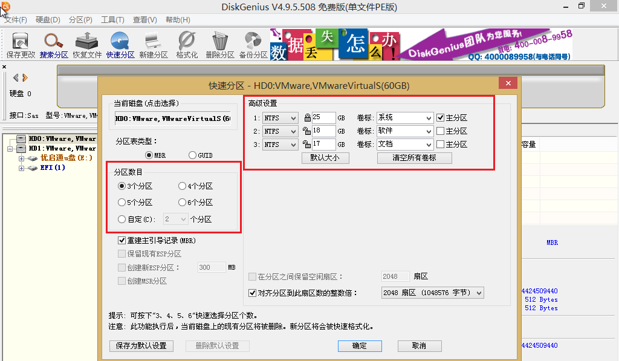Confirm with 确定 button

click(360, 346)
